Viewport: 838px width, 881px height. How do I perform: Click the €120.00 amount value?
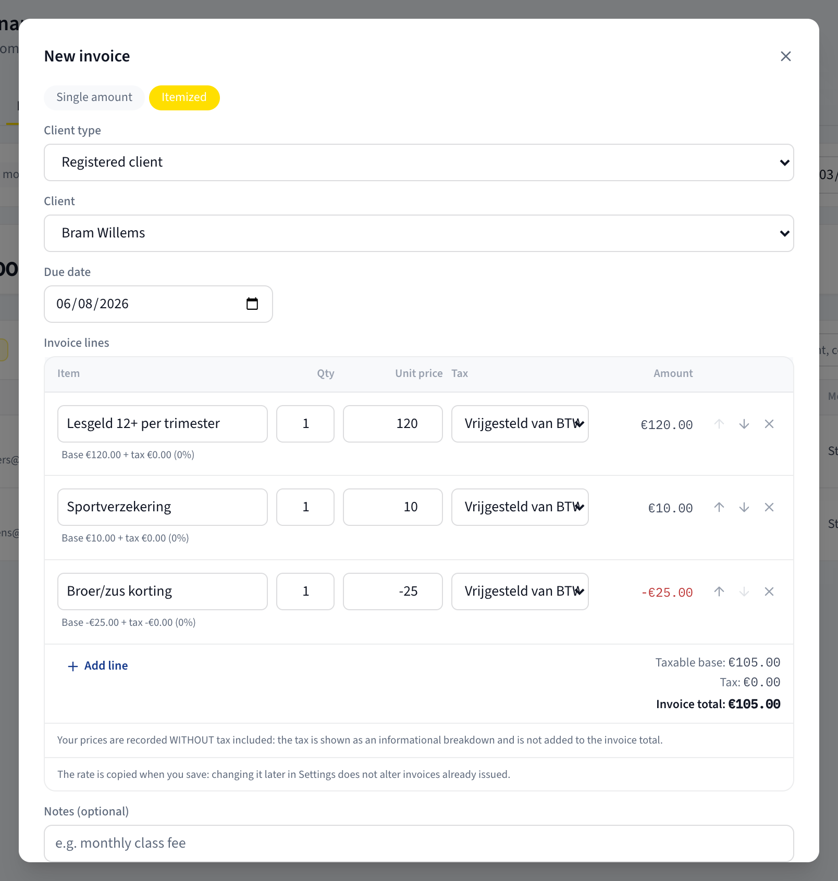[x=667, y=425]
